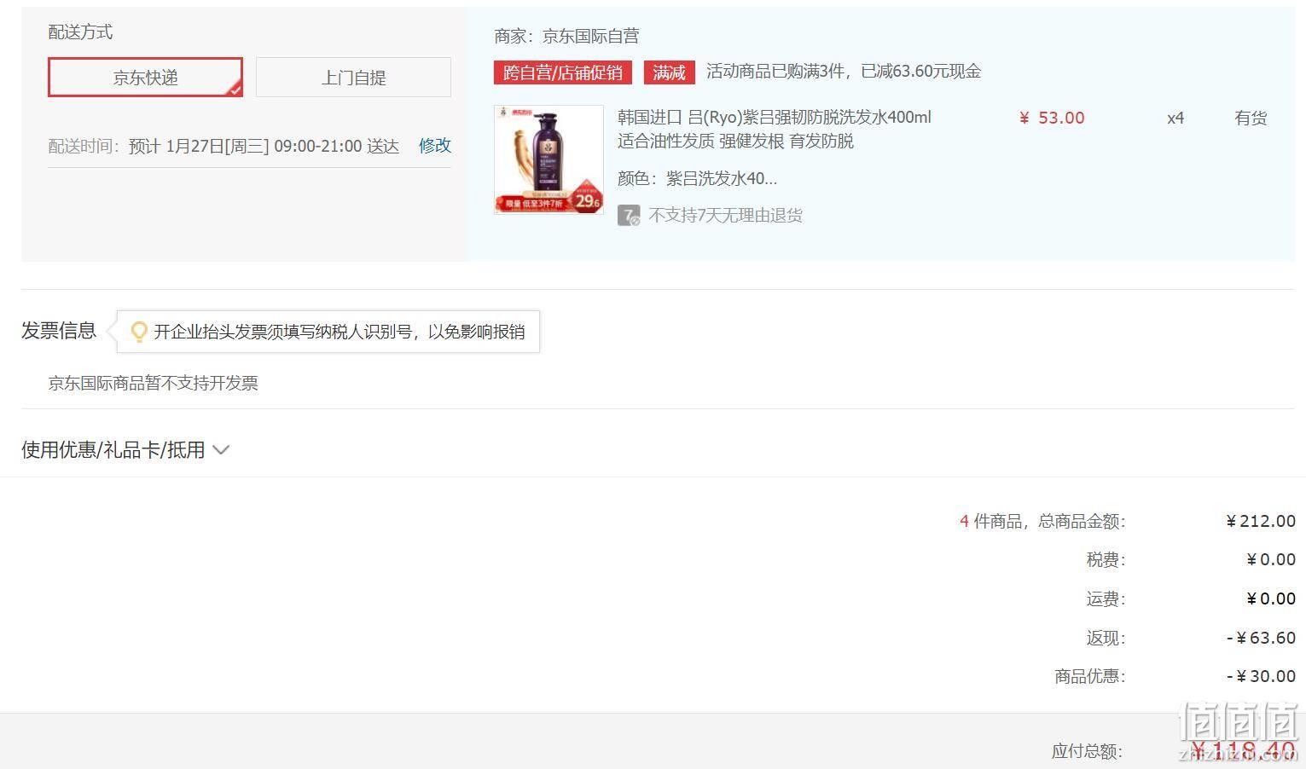Click text 京东国际商品暂不支持开发票
This screenshot has width=1306, height=769.
click(154, 384)
